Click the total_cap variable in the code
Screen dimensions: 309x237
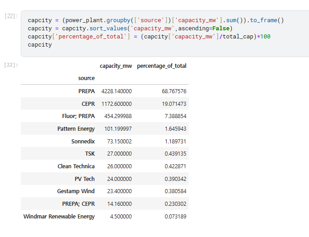point(238,37)
